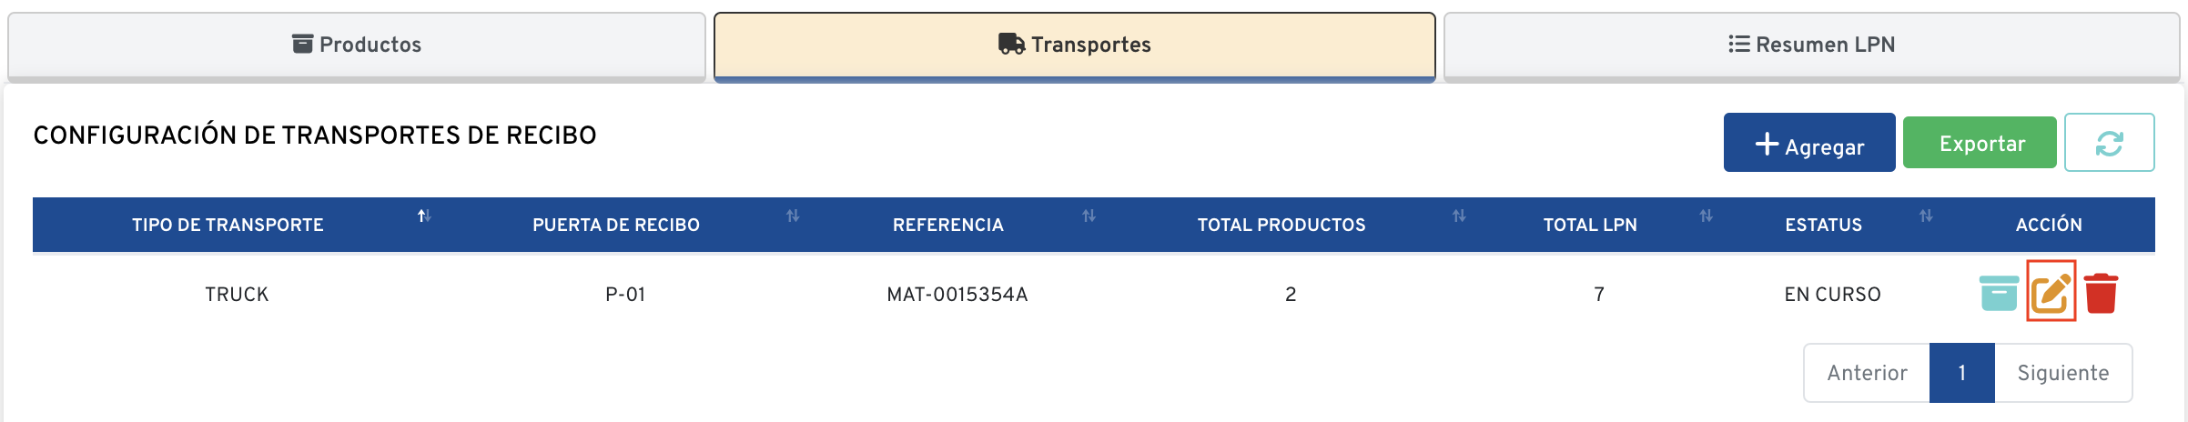Select the Transportes tab
Image resolution: width=2188 pixels, height=422 pixels.
tap(1074, 45)
